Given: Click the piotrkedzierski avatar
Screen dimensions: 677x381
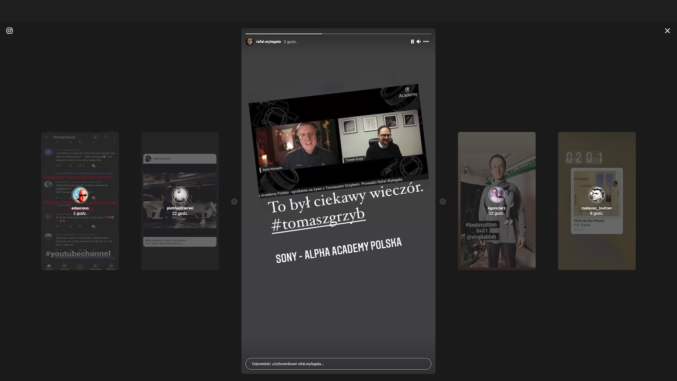Looking at the screenshot, I should [x=180, y=195].
